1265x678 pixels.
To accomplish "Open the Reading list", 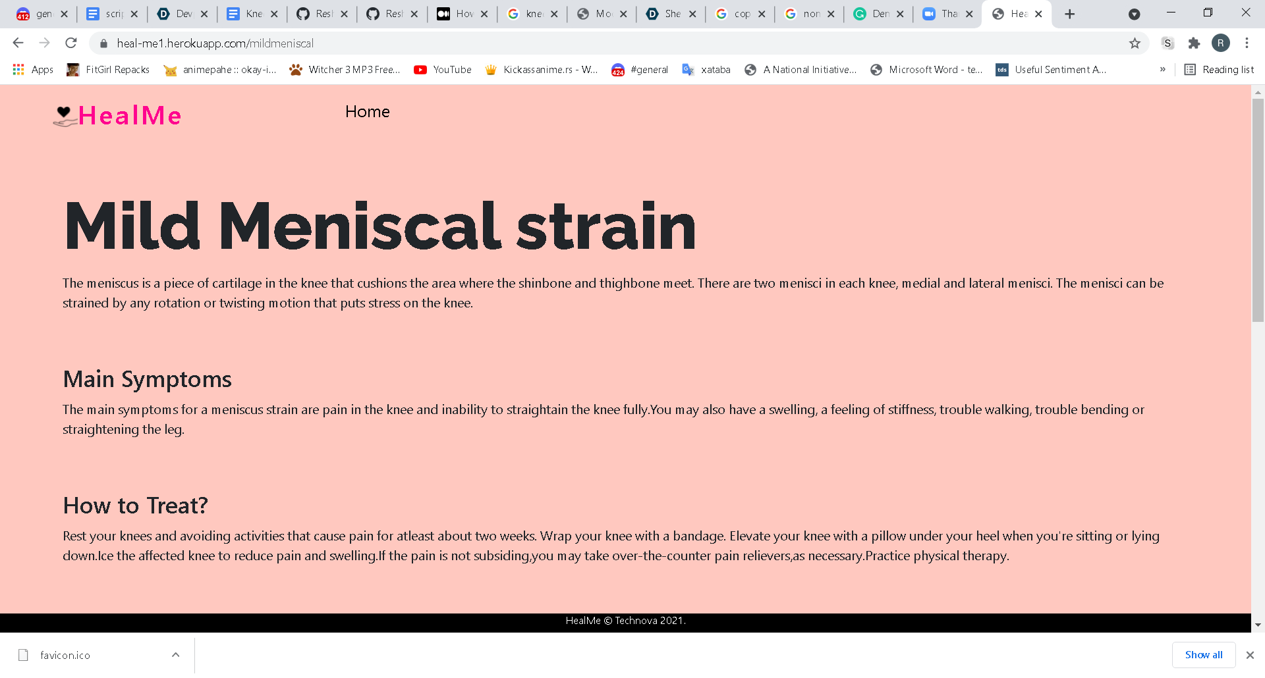I will [1219, 70].
